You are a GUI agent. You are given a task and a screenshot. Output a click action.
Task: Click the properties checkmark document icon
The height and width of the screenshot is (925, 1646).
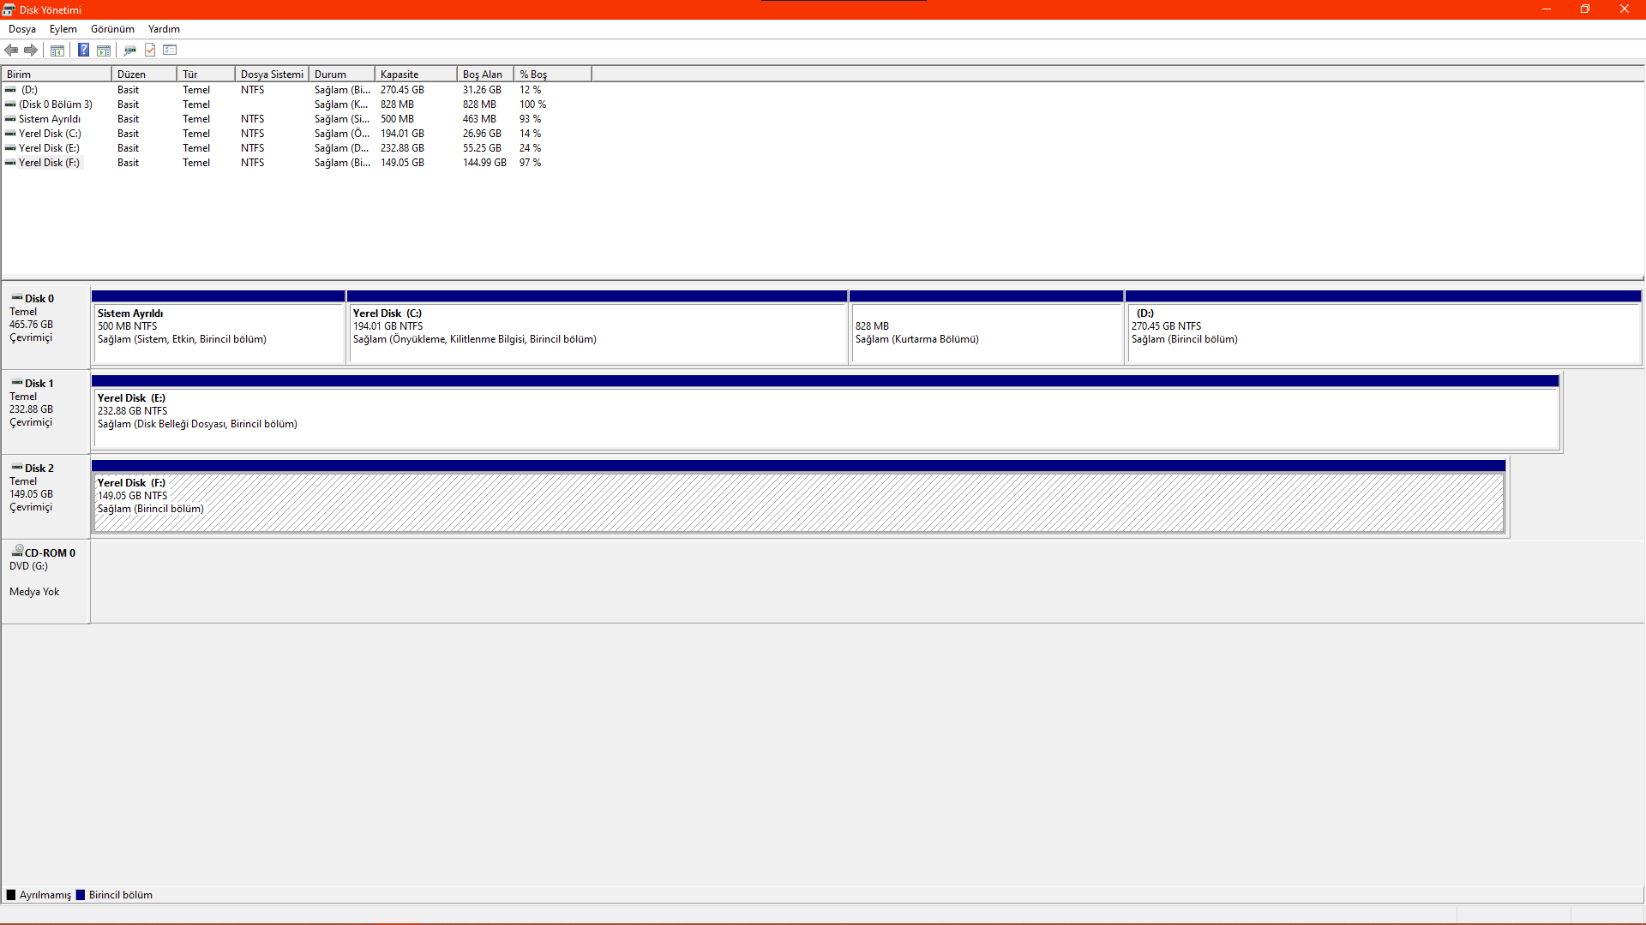(x=150, y=50)
